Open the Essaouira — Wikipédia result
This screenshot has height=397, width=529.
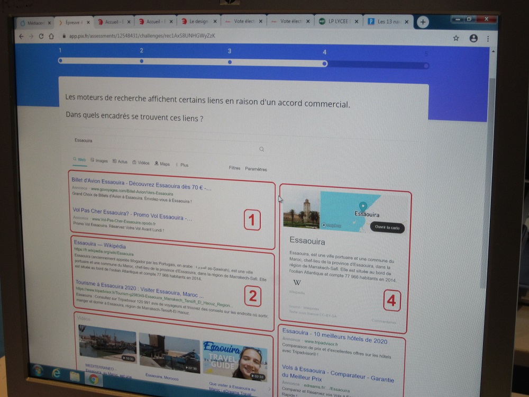100,245
